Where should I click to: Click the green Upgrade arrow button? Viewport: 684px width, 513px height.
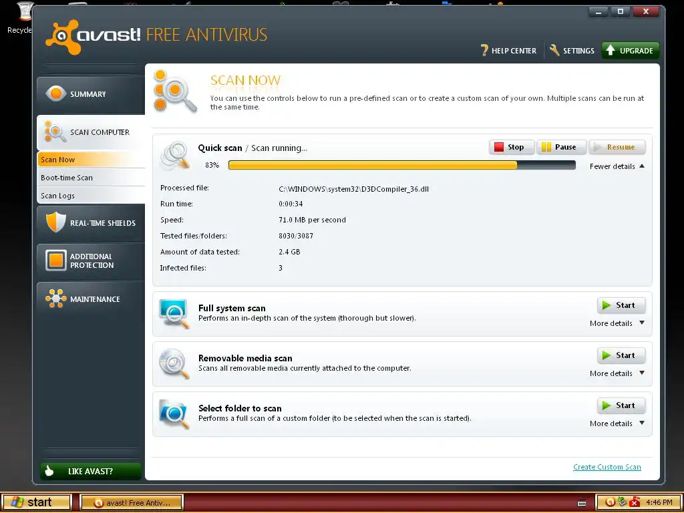tap(630, 51)
